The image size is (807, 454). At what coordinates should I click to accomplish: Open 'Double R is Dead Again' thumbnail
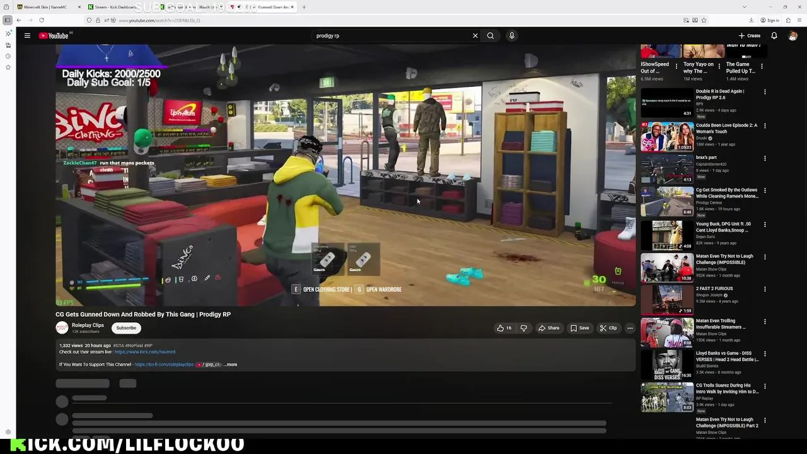tap(667, 103)
